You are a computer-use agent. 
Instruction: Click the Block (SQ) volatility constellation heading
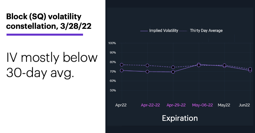49,21
